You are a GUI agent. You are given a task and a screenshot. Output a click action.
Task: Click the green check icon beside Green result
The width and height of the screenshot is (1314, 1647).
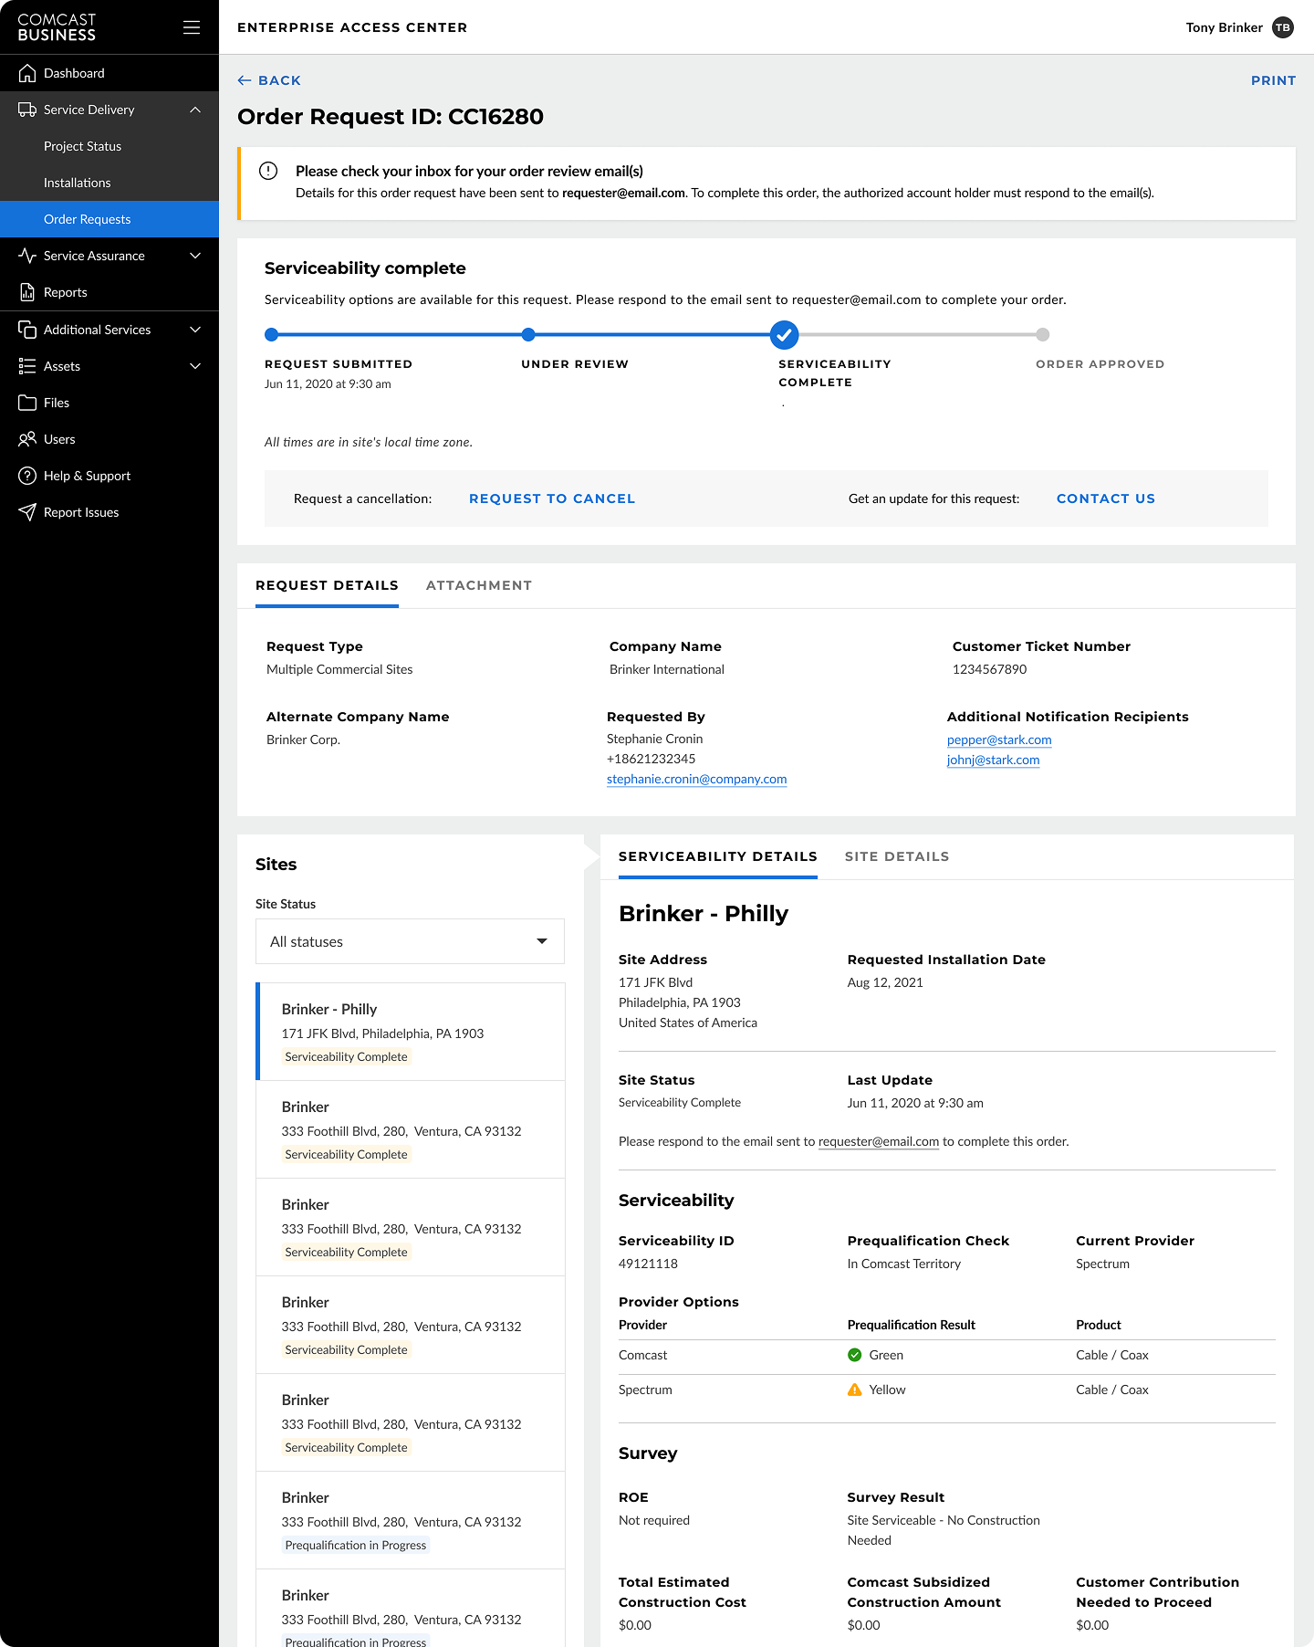[x=855, y=1355]
